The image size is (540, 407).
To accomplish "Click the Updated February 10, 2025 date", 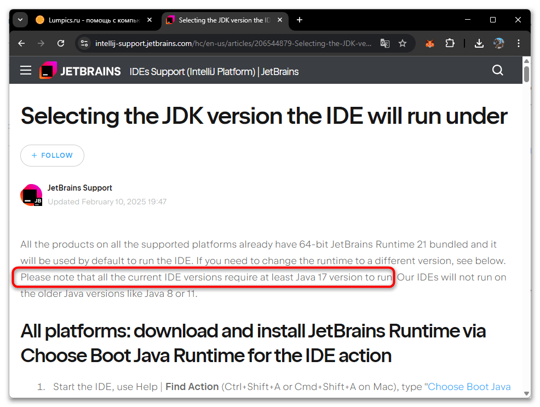I will click(107, 202).
